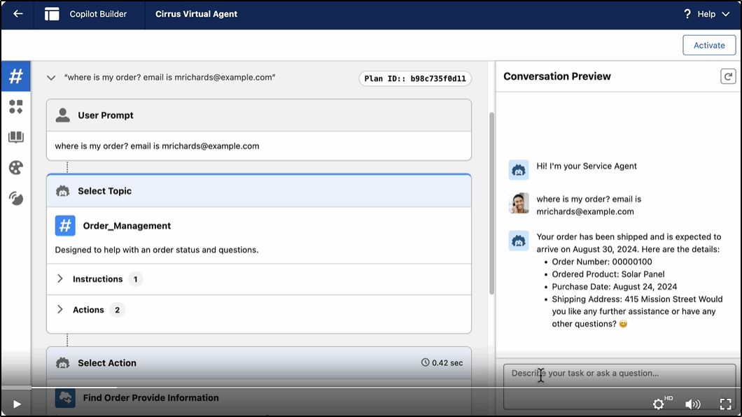Open the Actions shapes sidebar icon
Image resolution: width=742 pixels, height=417 pixels.
tap(16, 107)
